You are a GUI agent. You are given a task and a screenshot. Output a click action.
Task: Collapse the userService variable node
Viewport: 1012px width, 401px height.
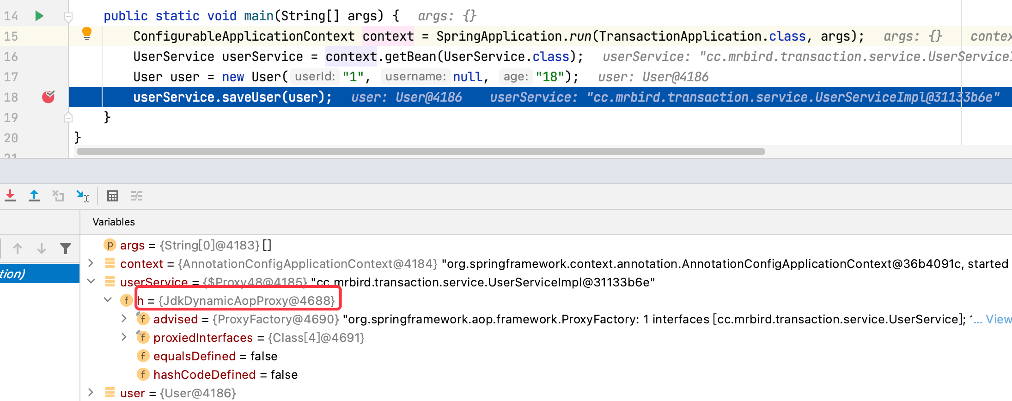pyautogui.click(x=91, y=281)
